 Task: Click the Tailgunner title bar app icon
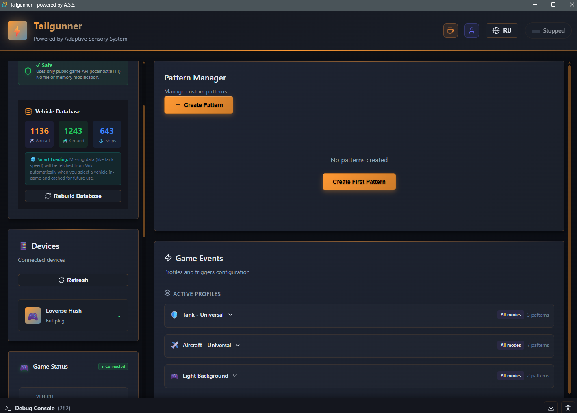[4, 5]
